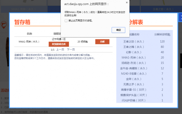Select the 幻影（永久） row in the 分解表
Viewport: 182px width, 114px height.
(x=144, y=52)
